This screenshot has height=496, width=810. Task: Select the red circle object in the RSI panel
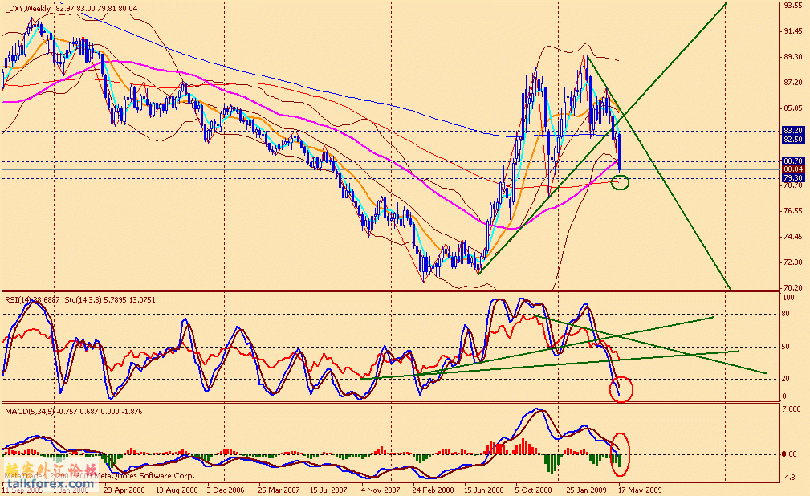621,389
